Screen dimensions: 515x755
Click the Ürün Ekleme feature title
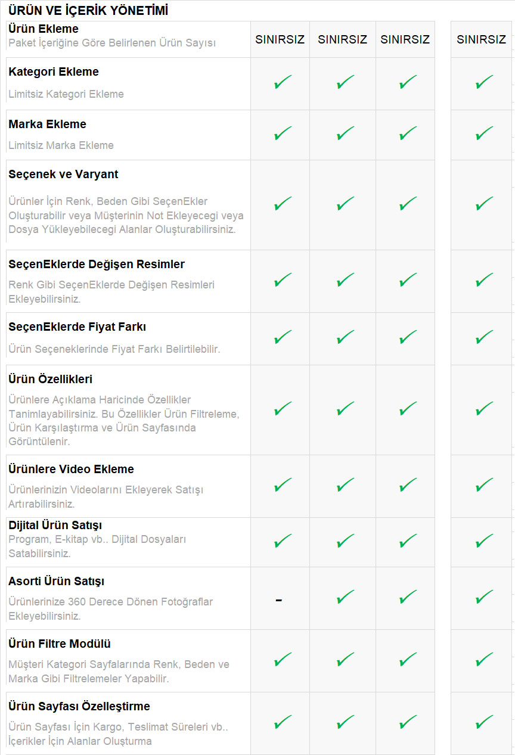[x=44, y=29]
